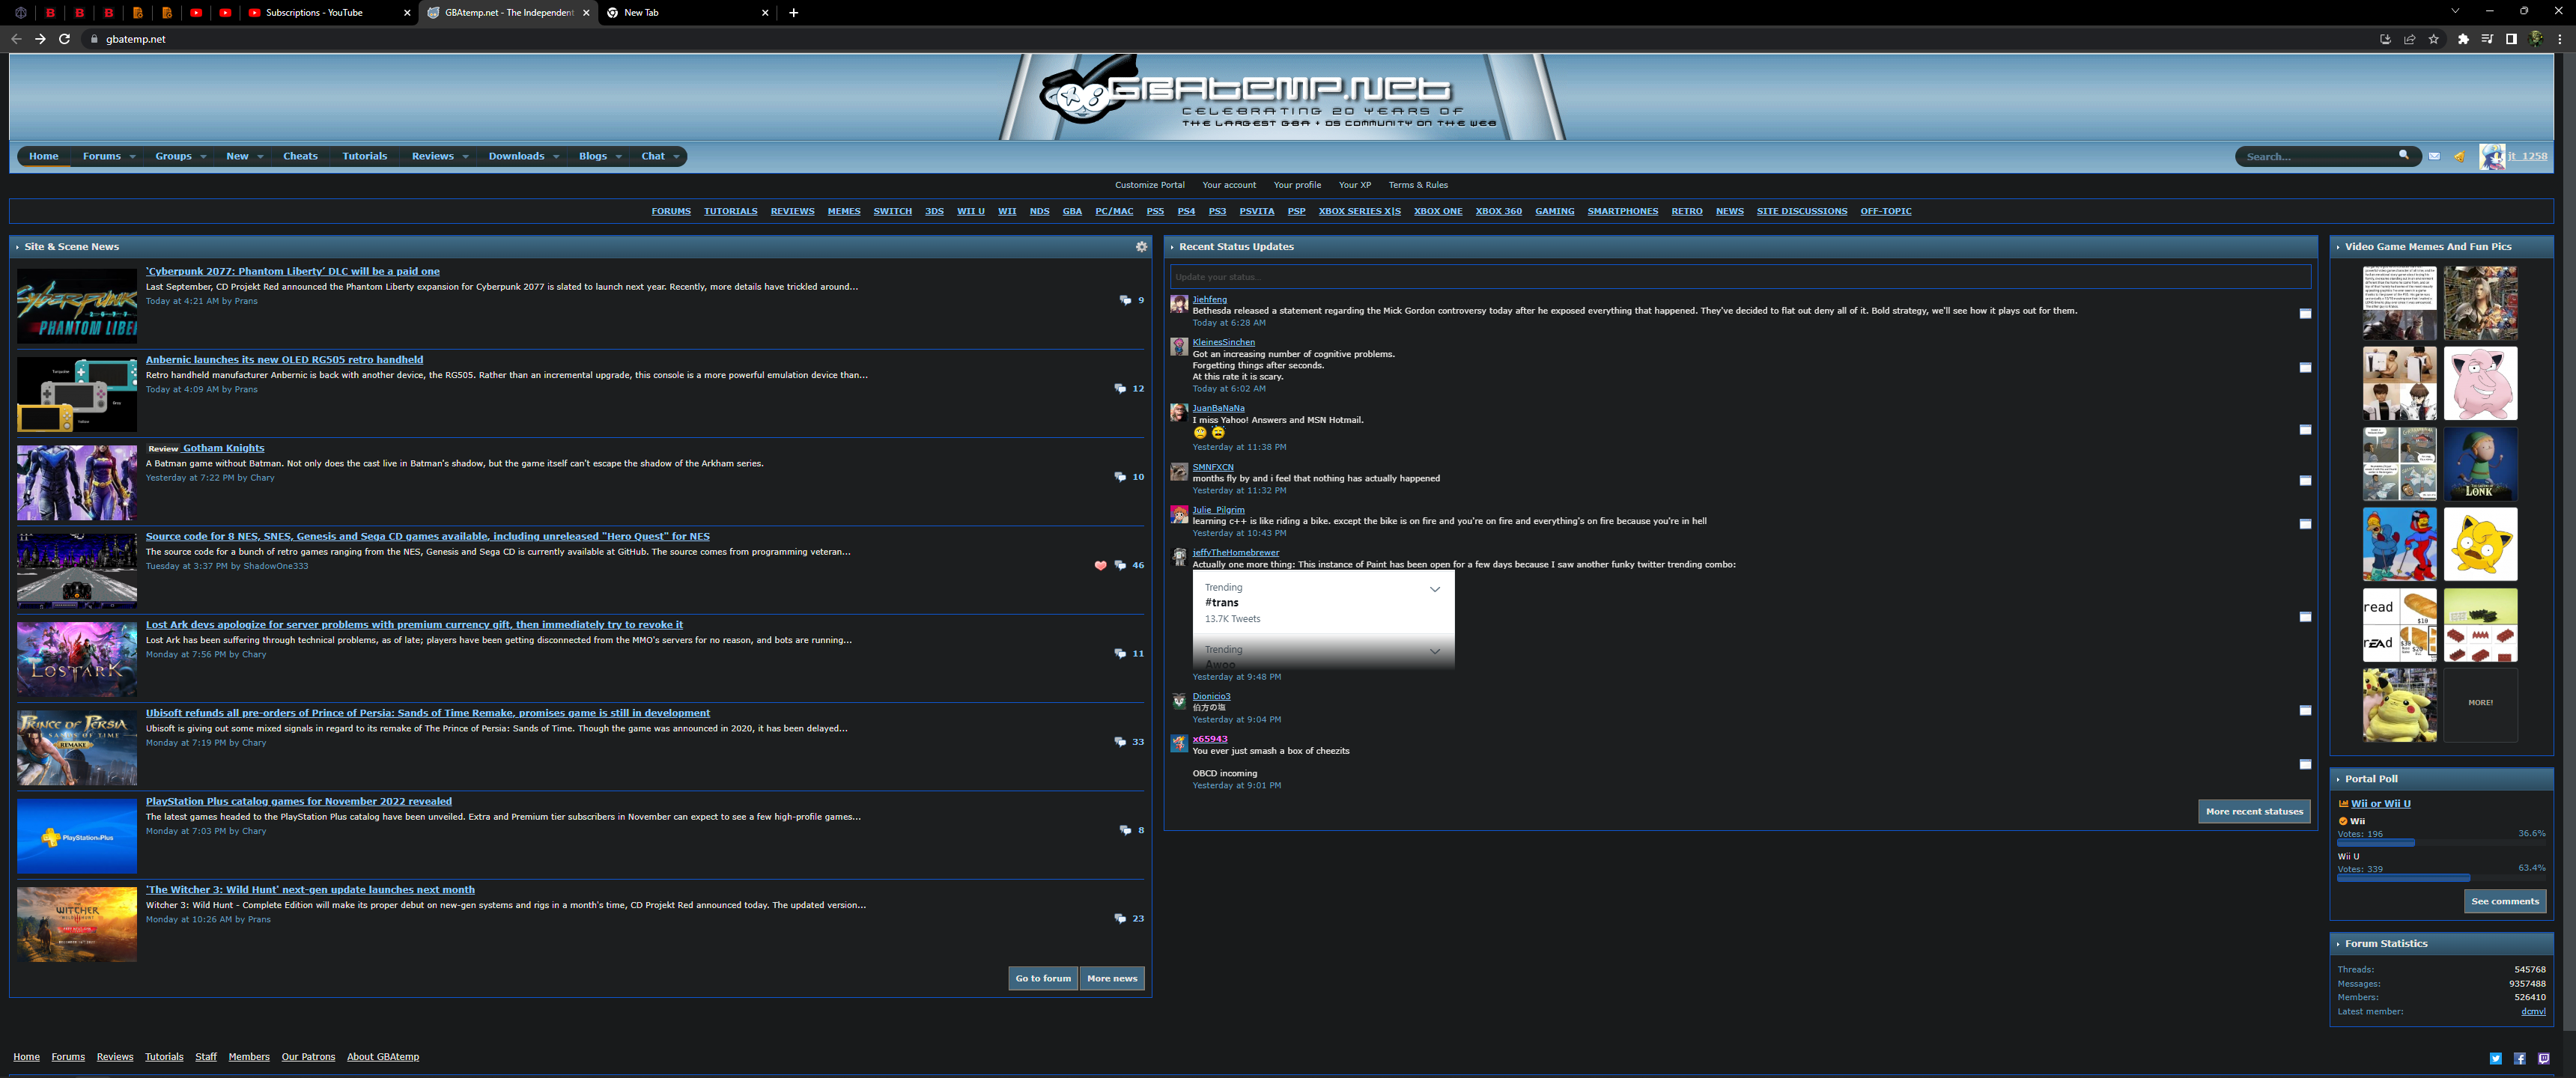2576x1078 pixels.
Task: Expand the Groups dropdown arrow
Action: (x=203, y=157)
